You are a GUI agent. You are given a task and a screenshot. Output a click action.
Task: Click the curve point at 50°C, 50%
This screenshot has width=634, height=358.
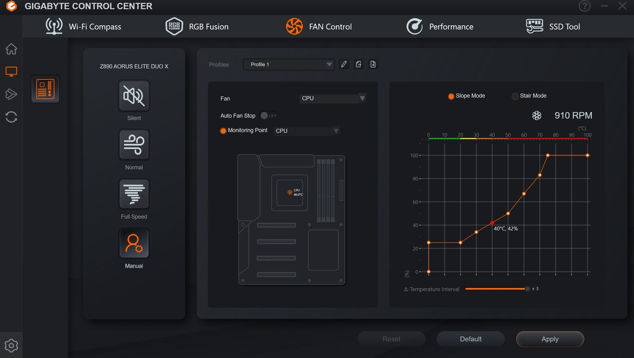pyautogui.click(x=508, y=213)
